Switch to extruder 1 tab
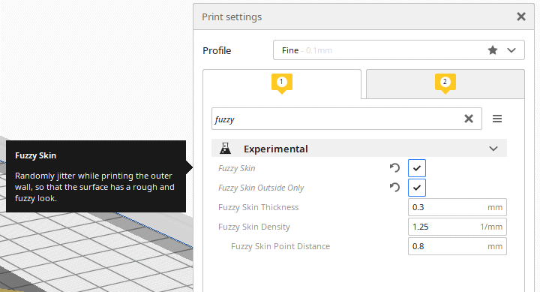 282,84
